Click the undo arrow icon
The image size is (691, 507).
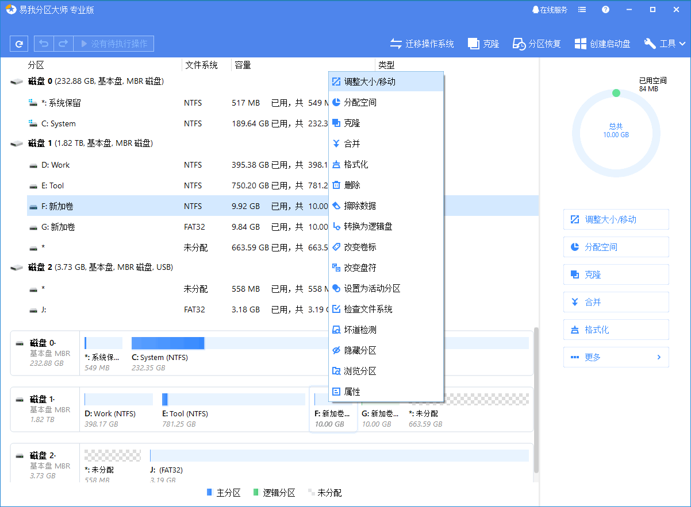[44, 44]
